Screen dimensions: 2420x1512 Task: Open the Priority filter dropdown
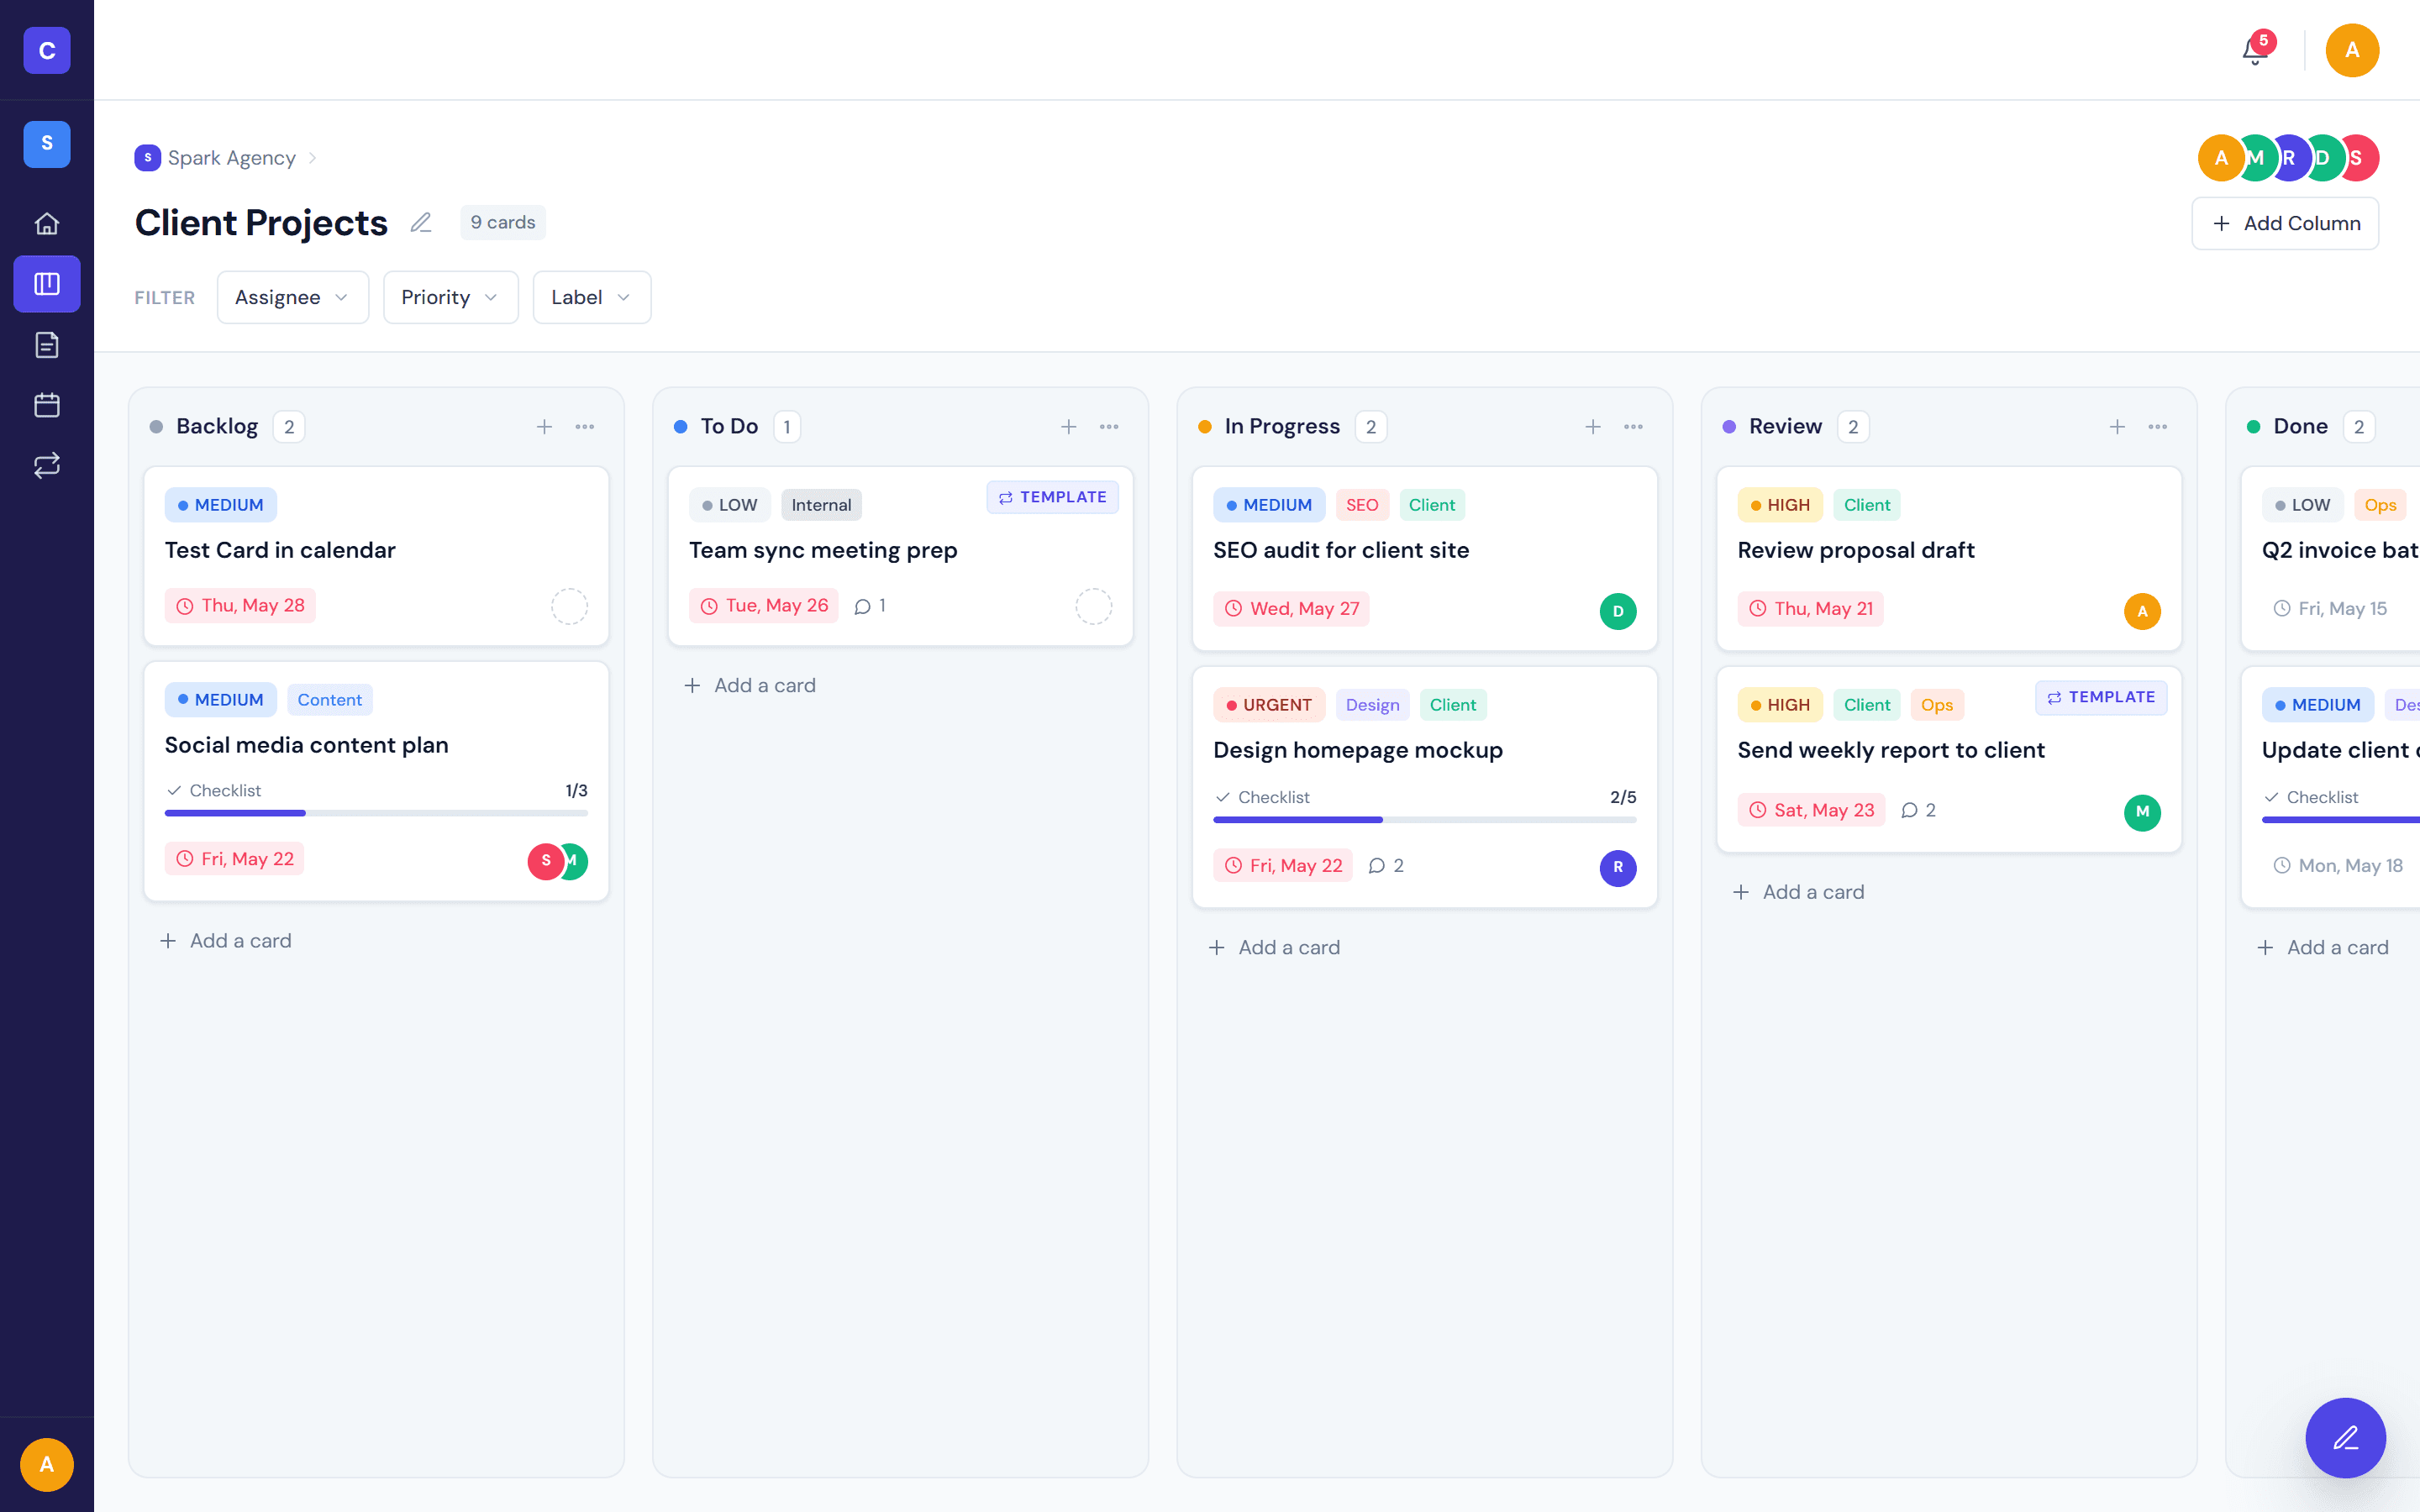450,297
